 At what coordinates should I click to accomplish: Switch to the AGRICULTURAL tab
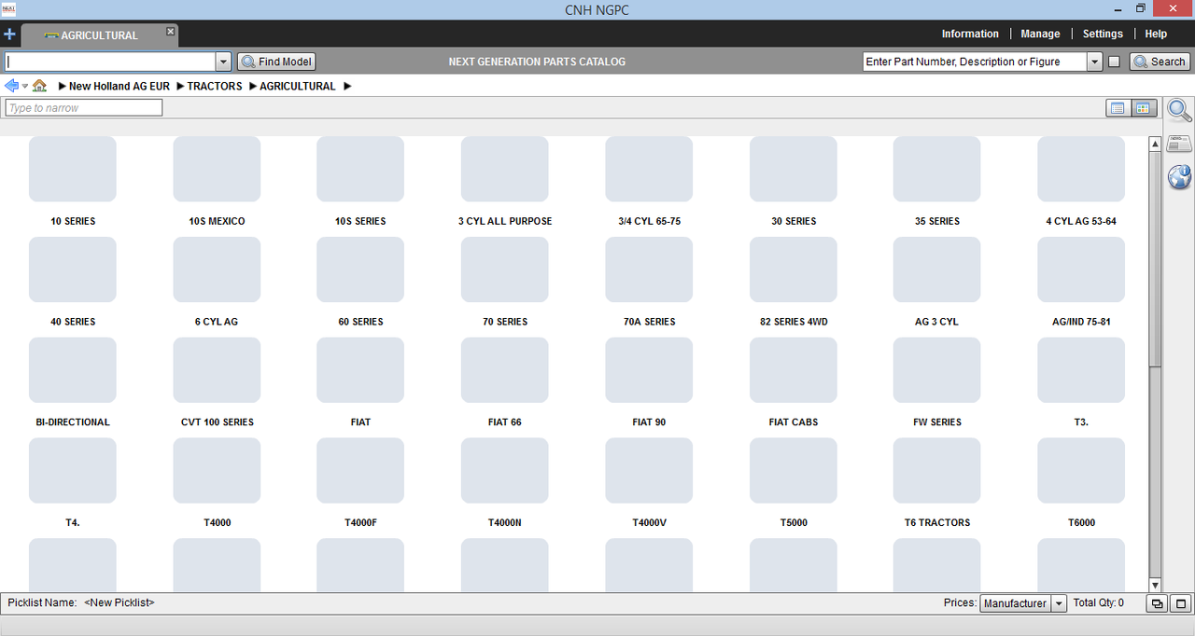point(98,35)
